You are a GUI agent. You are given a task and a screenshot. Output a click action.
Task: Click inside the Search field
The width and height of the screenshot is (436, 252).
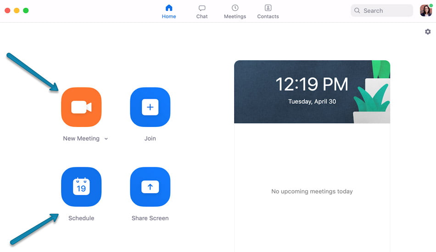click(x=382, y=11)
